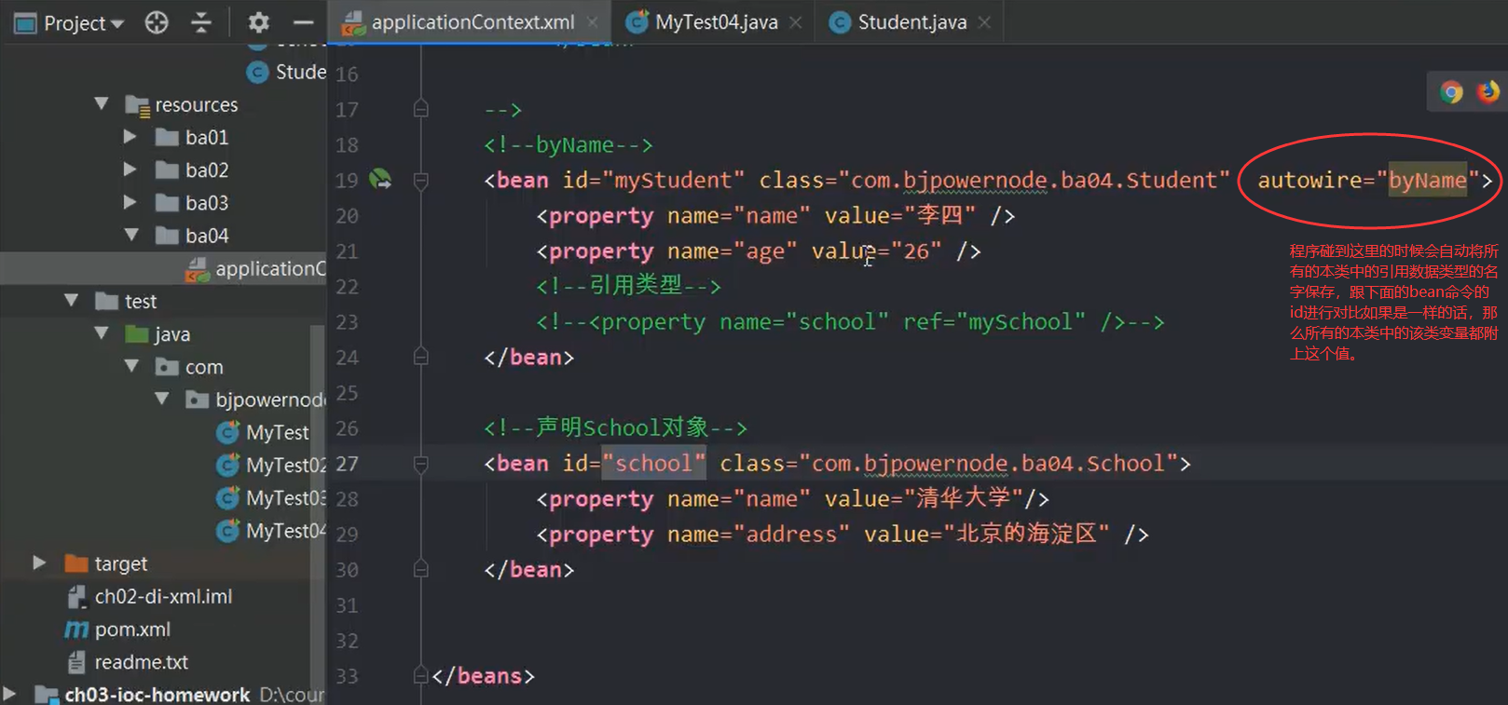Click the collapse all icon in Project toolbar

(x=200, y=22)
